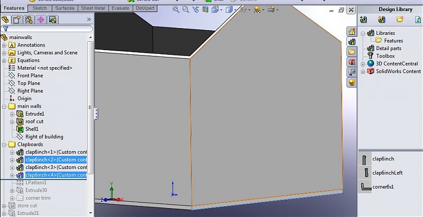Collapse the main walls folder
This screenshot has width=423, height=217.
coord(4,107)
